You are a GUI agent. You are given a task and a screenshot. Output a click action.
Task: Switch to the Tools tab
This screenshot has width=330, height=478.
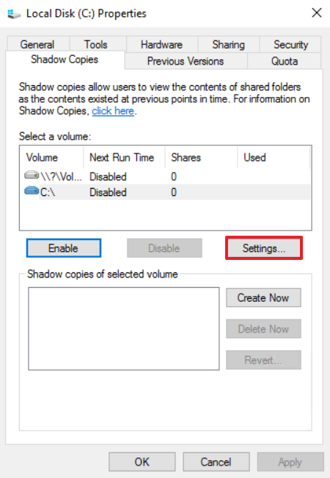96,45
